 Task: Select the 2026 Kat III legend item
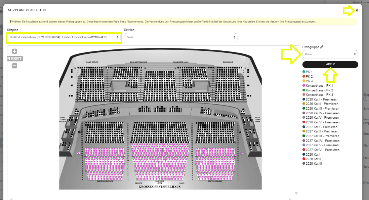[x=314, y=163]
